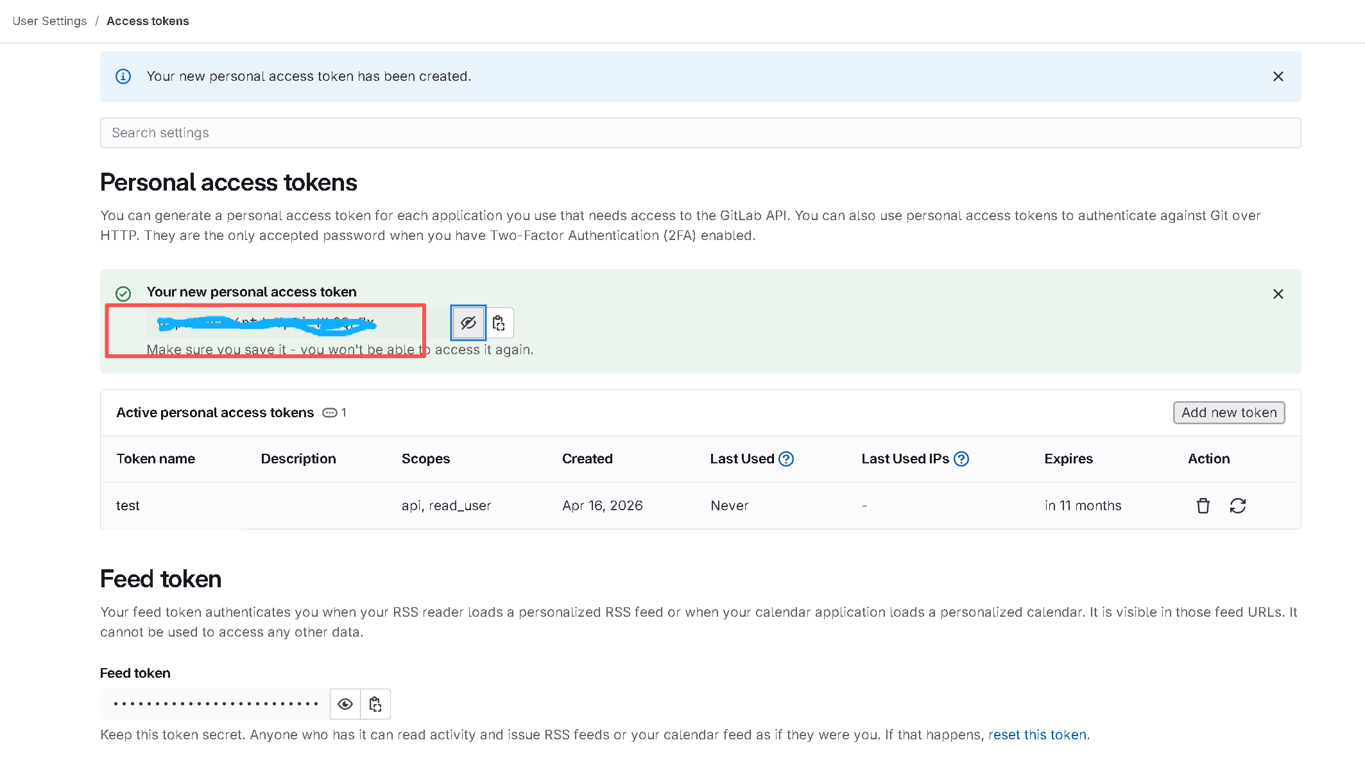Rotate the test token
The height and width of the screenshot is (774, 1365).
click(1237, 506)
